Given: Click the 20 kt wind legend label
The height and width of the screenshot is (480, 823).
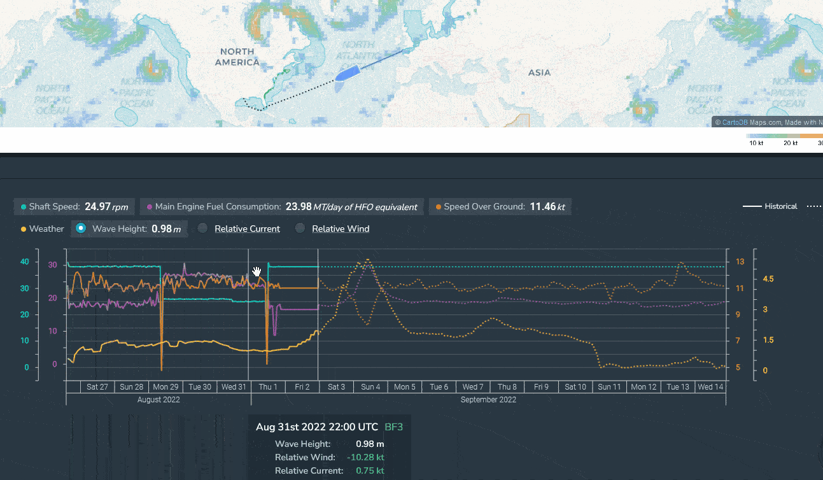Looking at the screenshot, I should point(791,143).
